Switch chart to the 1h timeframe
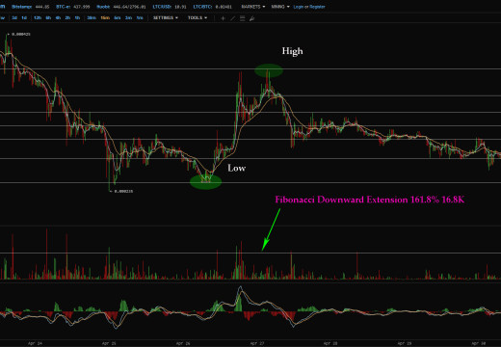The width and height of the screenshot is (501, 347). [77, 17]
